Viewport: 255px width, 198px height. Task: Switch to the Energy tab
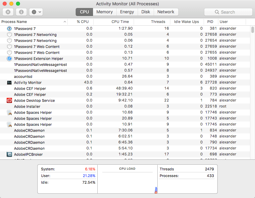click(127, 12)
